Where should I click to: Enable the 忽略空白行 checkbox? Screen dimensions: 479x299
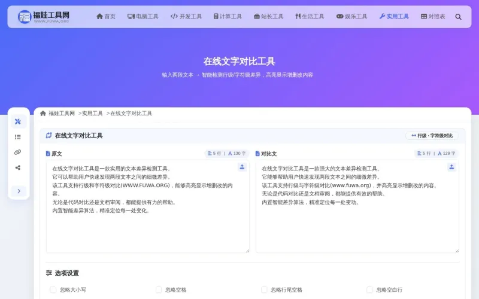point(369,289)
